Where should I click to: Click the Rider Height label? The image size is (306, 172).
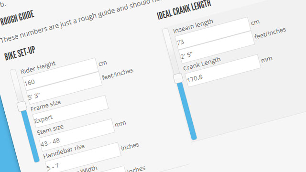point(38,67)
